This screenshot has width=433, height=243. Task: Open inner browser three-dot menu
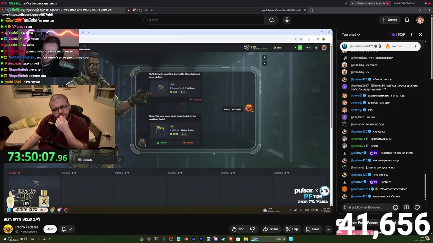pyautogui.click(x=329, y=39)
